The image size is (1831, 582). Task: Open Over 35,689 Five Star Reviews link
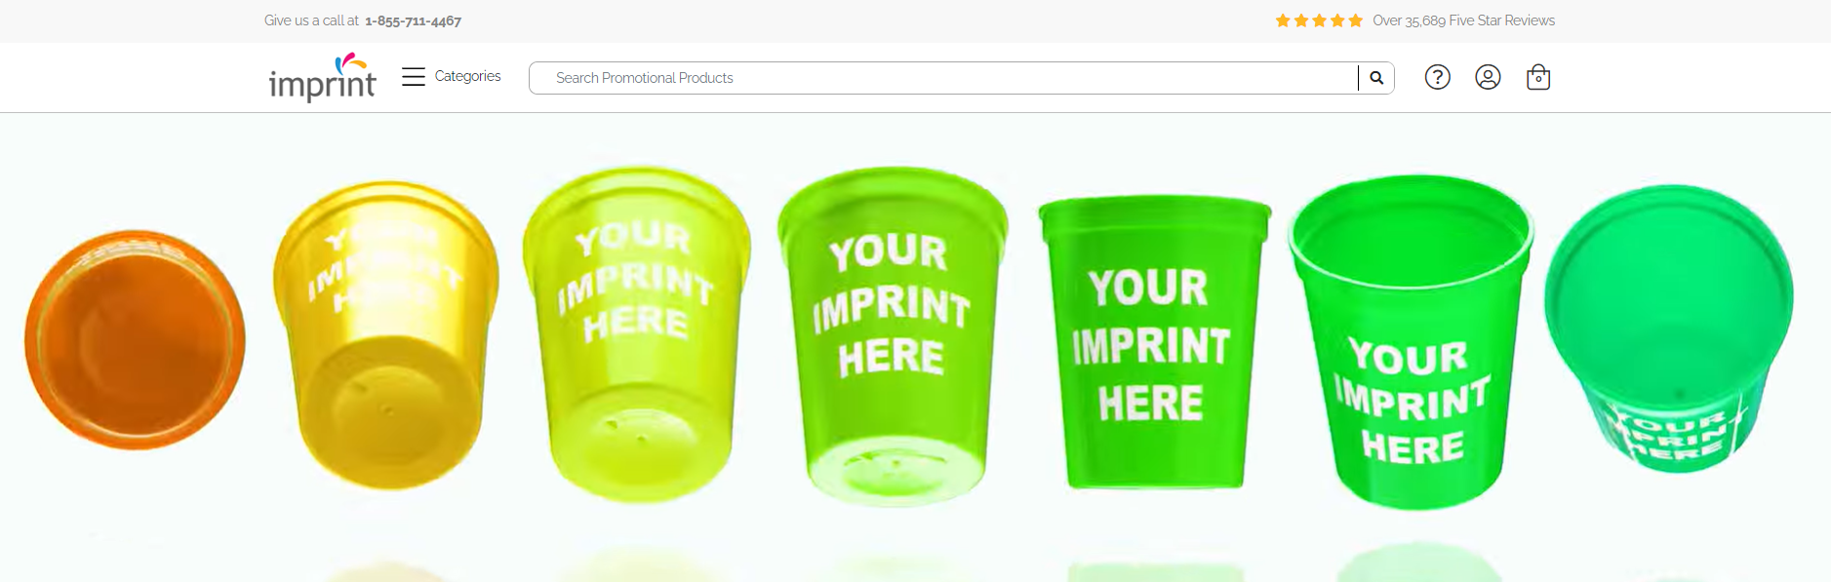1463,20
